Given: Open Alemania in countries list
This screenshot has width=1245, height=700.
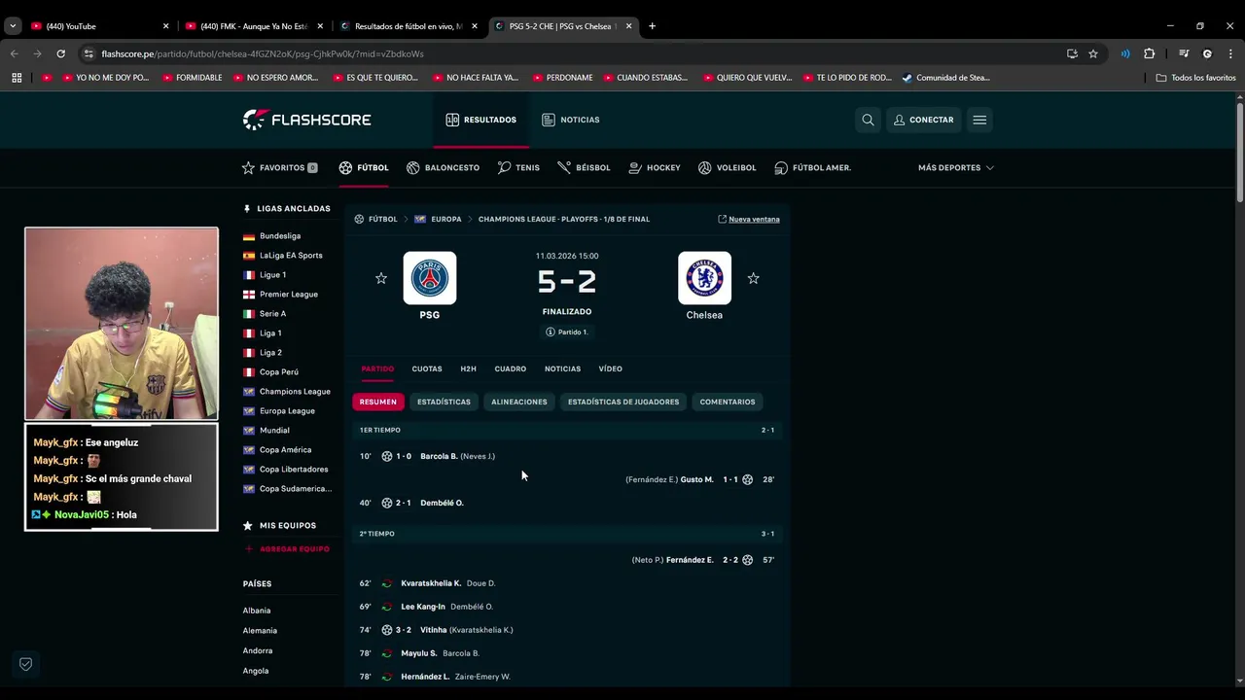Looking at the screenshot, I should pyautogui.click(x=260, y=630).
